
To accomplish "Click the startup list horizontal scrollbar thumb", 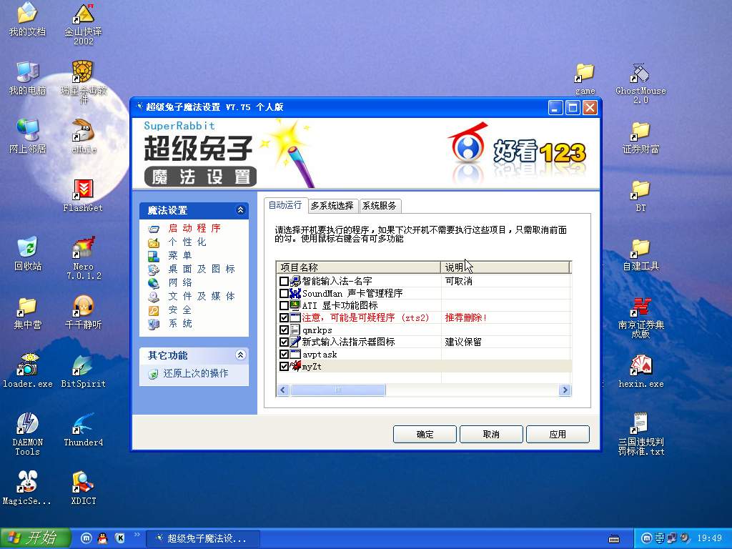I will [338, 390].
